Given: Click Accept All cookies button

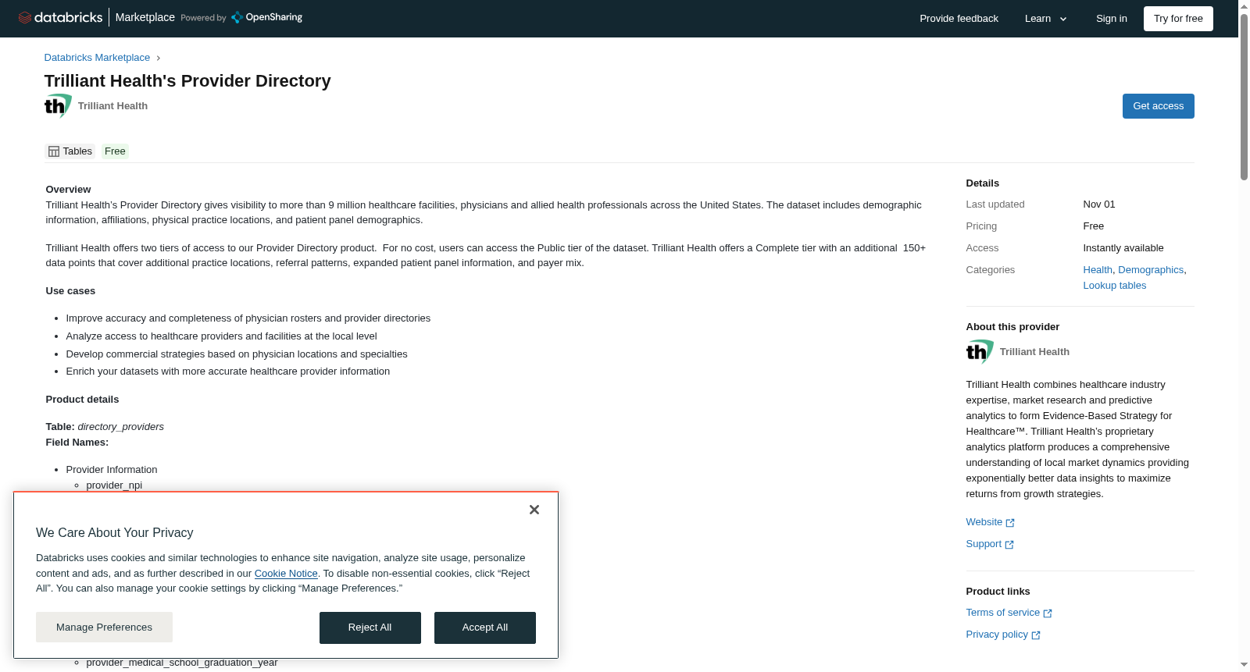Looking at the screenshot, I should point(484,628).
